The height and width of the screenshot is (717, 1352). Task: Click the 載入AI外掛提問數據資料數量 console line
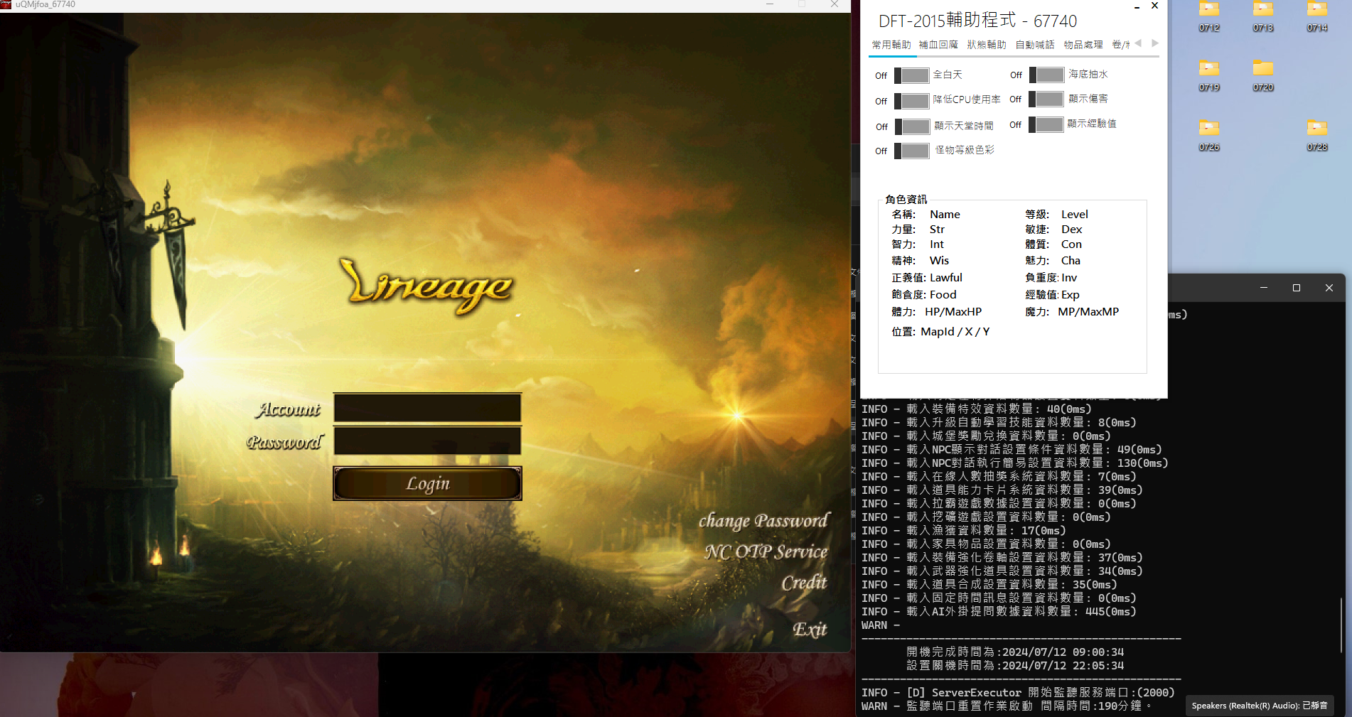pyautogui.click(x=999, y=612)
